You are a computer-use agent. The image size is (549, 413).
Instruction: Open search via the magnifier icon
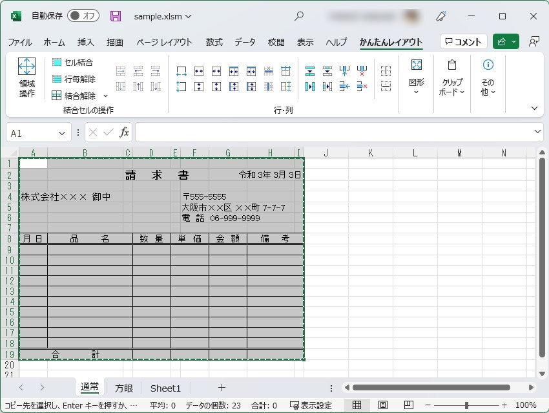[299, 16]
